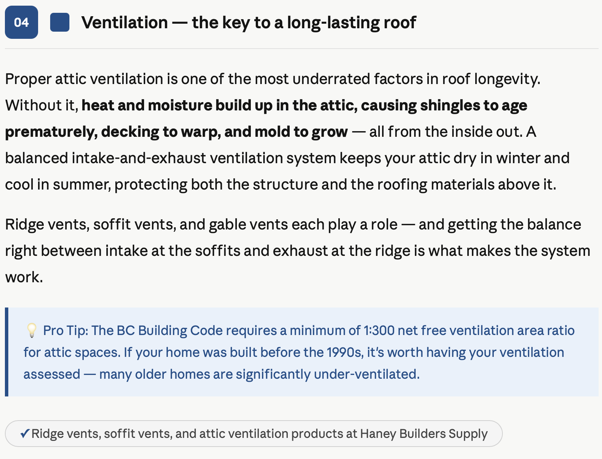Click the lightbulb icon in the Pro Tip
The image size is (602, 459).
click(x=32, y=330)
